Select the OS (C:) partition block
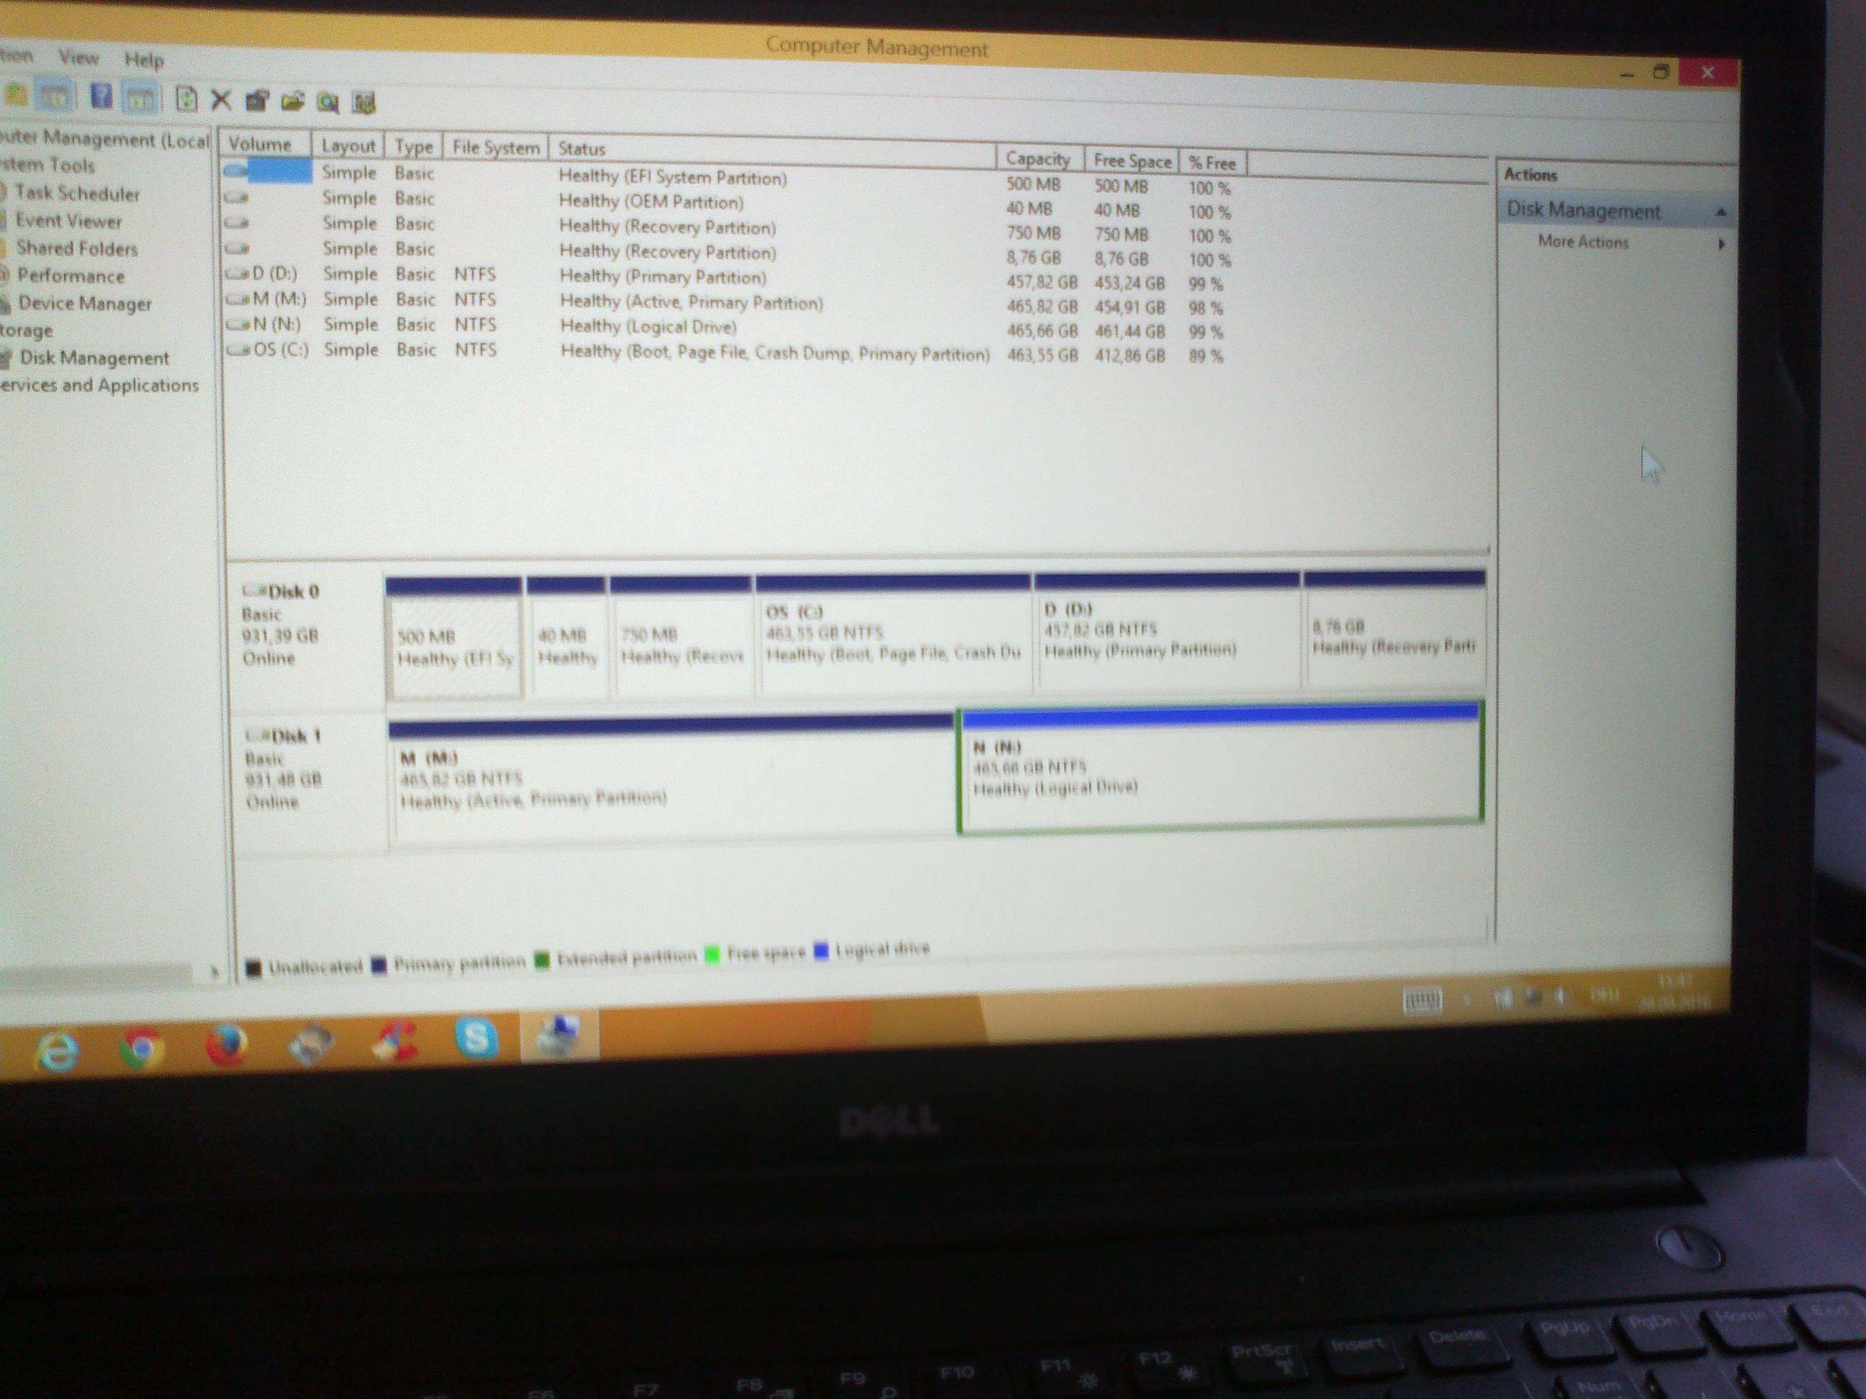Screen dimensions: 1866x1399 tap(893, 641)
